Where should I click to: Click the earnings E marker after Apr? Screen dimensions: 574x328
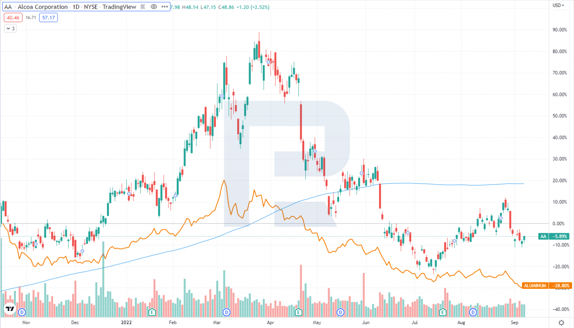click(298, 313)
